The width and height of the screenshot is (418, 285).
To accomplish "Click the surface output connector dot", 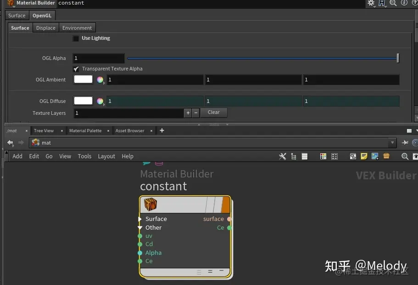I will 229,219.
